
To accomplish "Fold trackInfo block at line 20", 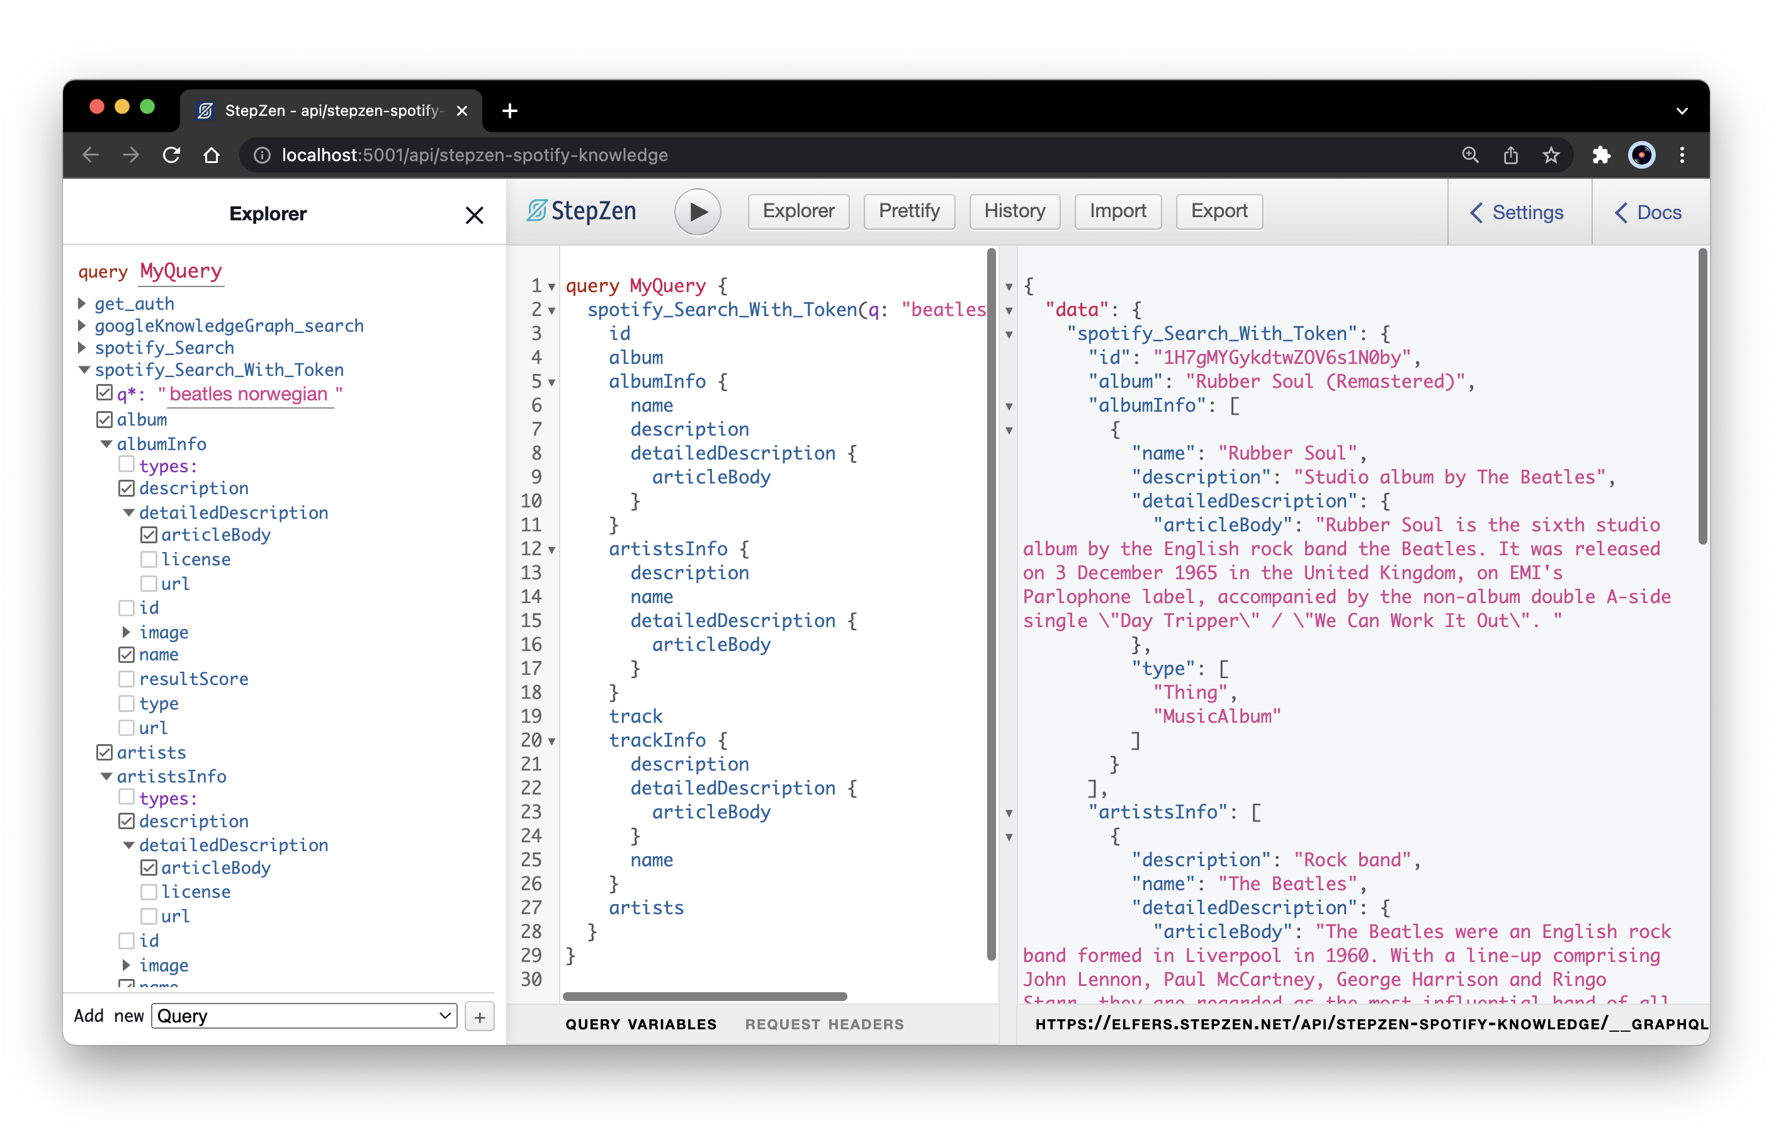I will coord(552,741).
